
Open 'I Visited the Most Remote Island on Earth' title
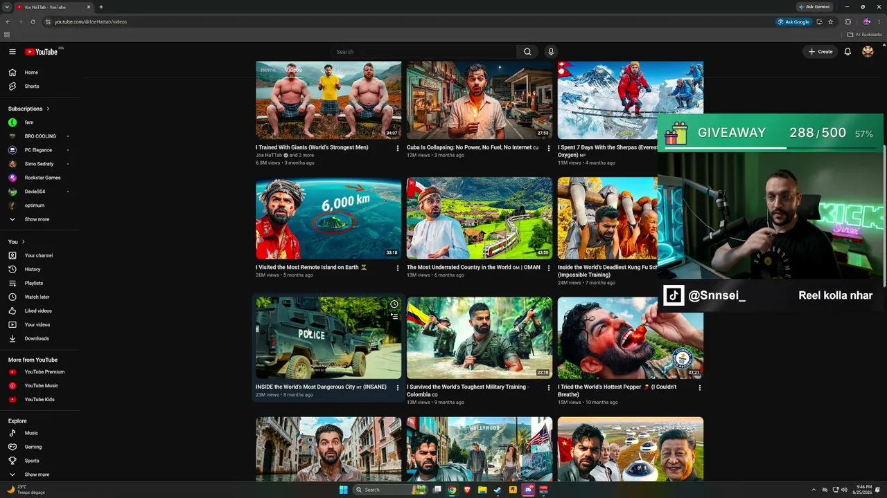tap(311, 267)
